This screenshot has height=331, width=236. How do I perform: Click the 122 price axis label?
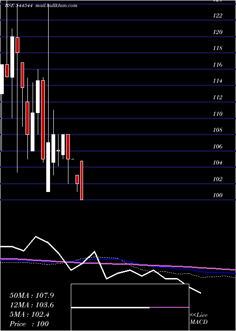(x=218, y=16)
